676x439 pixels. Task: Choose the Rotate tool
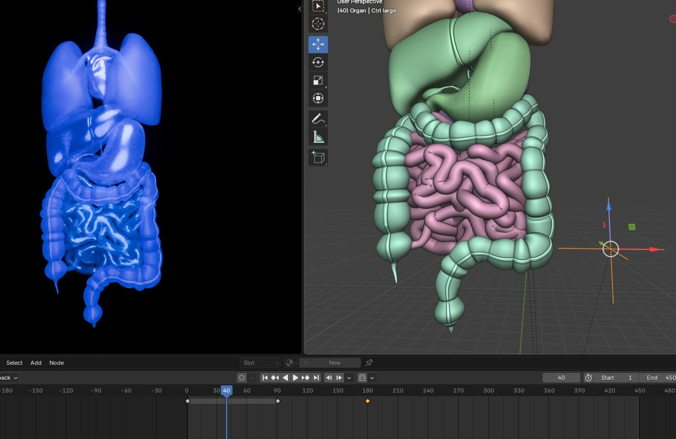tap(318, 62)
